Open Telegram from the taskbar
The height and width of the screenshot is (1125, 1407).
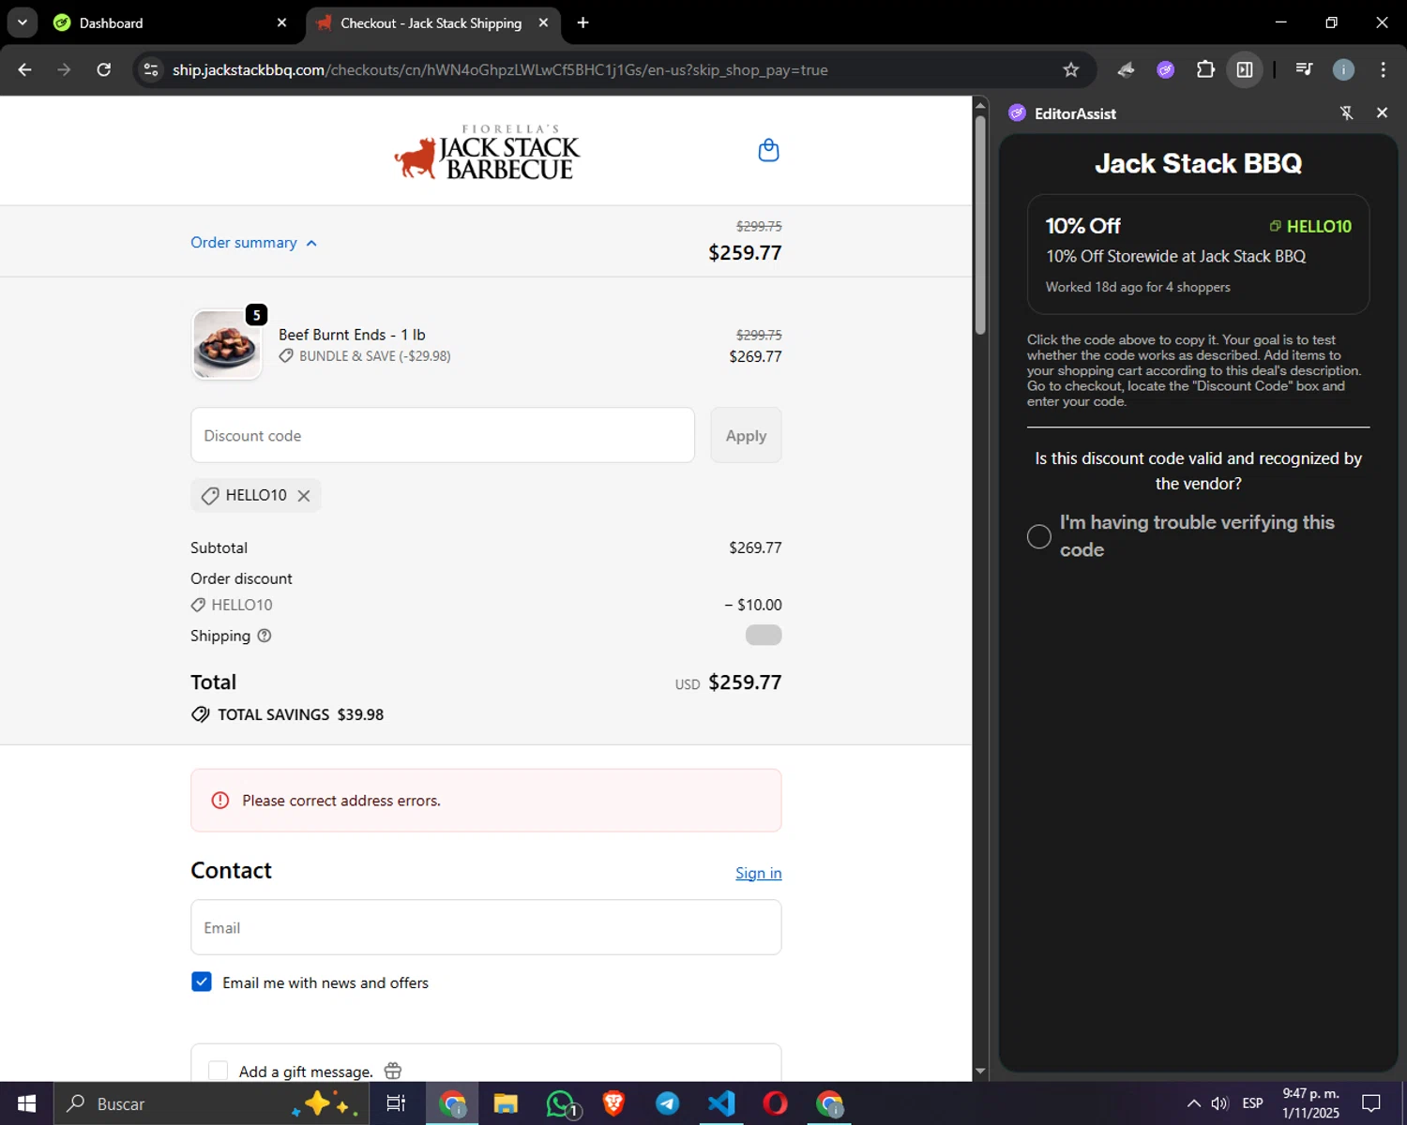(x=667, y=1103)
